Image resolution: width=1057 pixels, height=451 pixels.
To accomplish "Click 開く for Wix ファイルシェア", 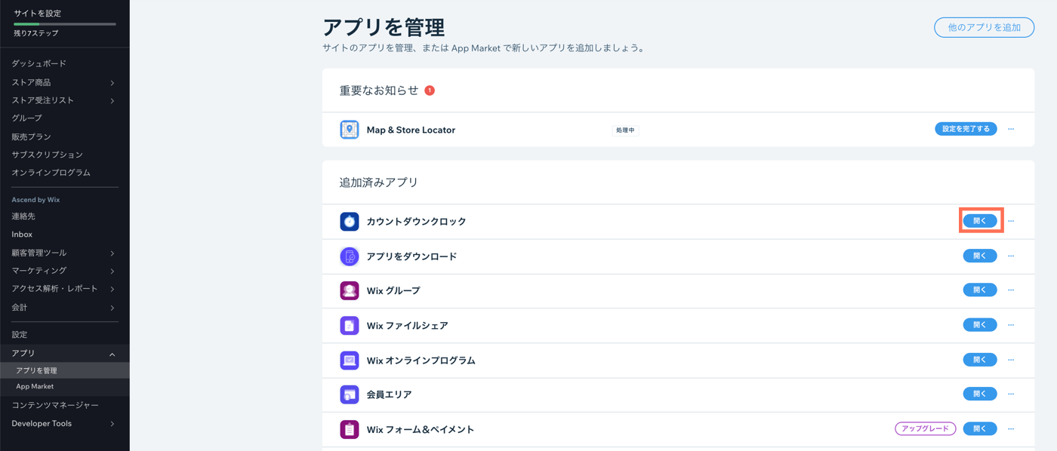I will click(x=980, y=325).
